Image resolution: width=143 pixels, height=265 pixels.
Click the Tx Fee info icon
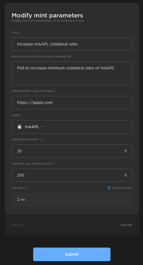coord(23,225)
